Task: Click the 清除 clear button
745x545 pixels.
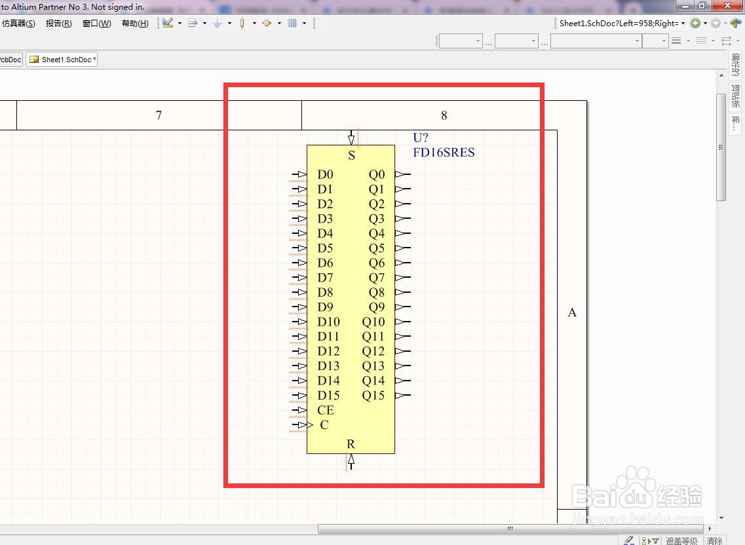Action: 714,540
